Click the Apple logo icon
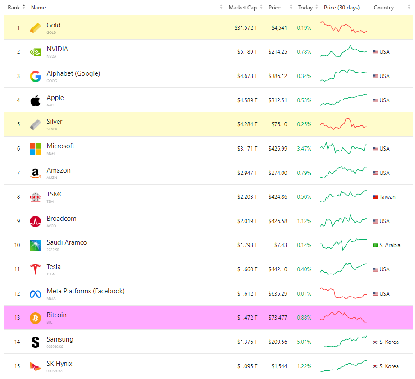 pyautogui.click(x=35, y=100)
